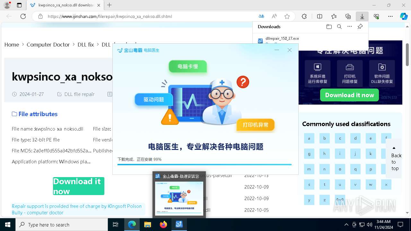Go to Home breadcrumb link
Screen dimensions: 411x231
[x=12, y=45]
